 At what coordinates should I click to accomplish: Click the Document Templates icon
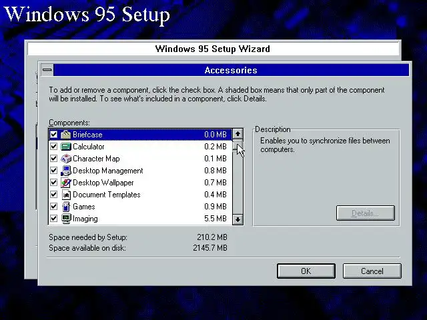tap(65, 195)
